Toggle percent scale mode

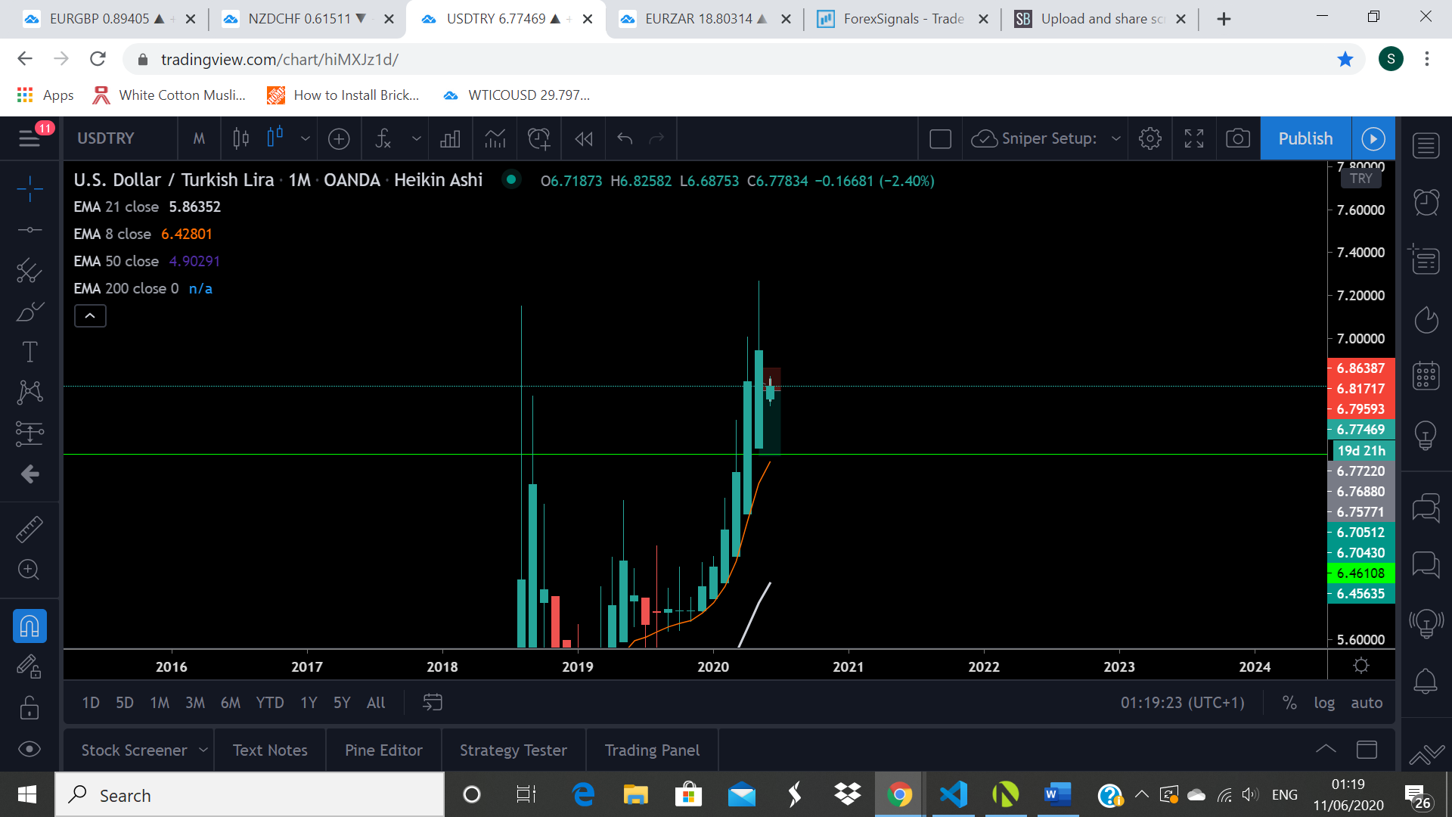coord(1290,703)
